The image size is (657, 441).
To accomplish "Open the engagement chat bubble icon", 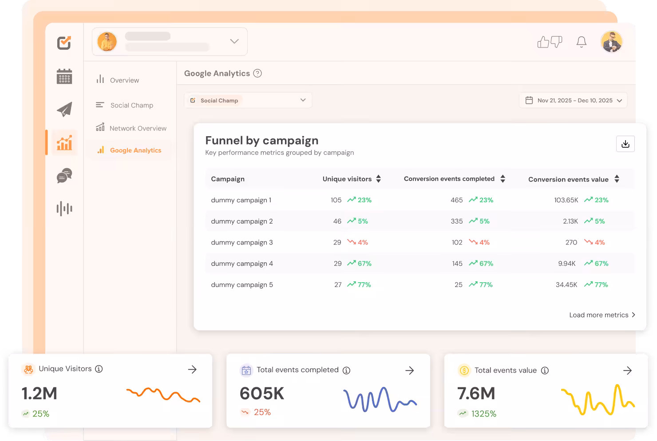I will [64, 176].
